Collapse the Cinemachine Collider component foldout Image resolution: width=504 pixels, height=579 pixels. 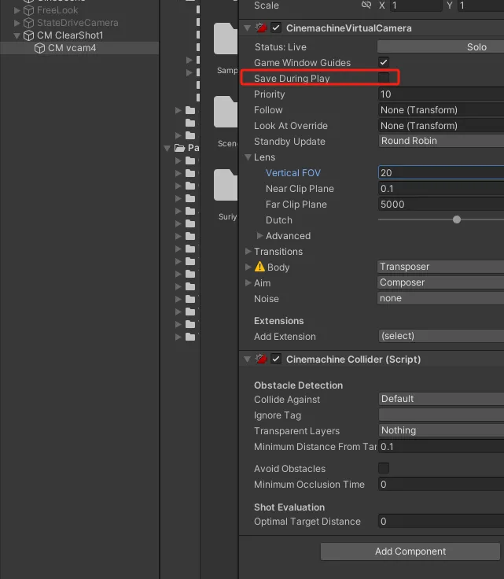248,360
